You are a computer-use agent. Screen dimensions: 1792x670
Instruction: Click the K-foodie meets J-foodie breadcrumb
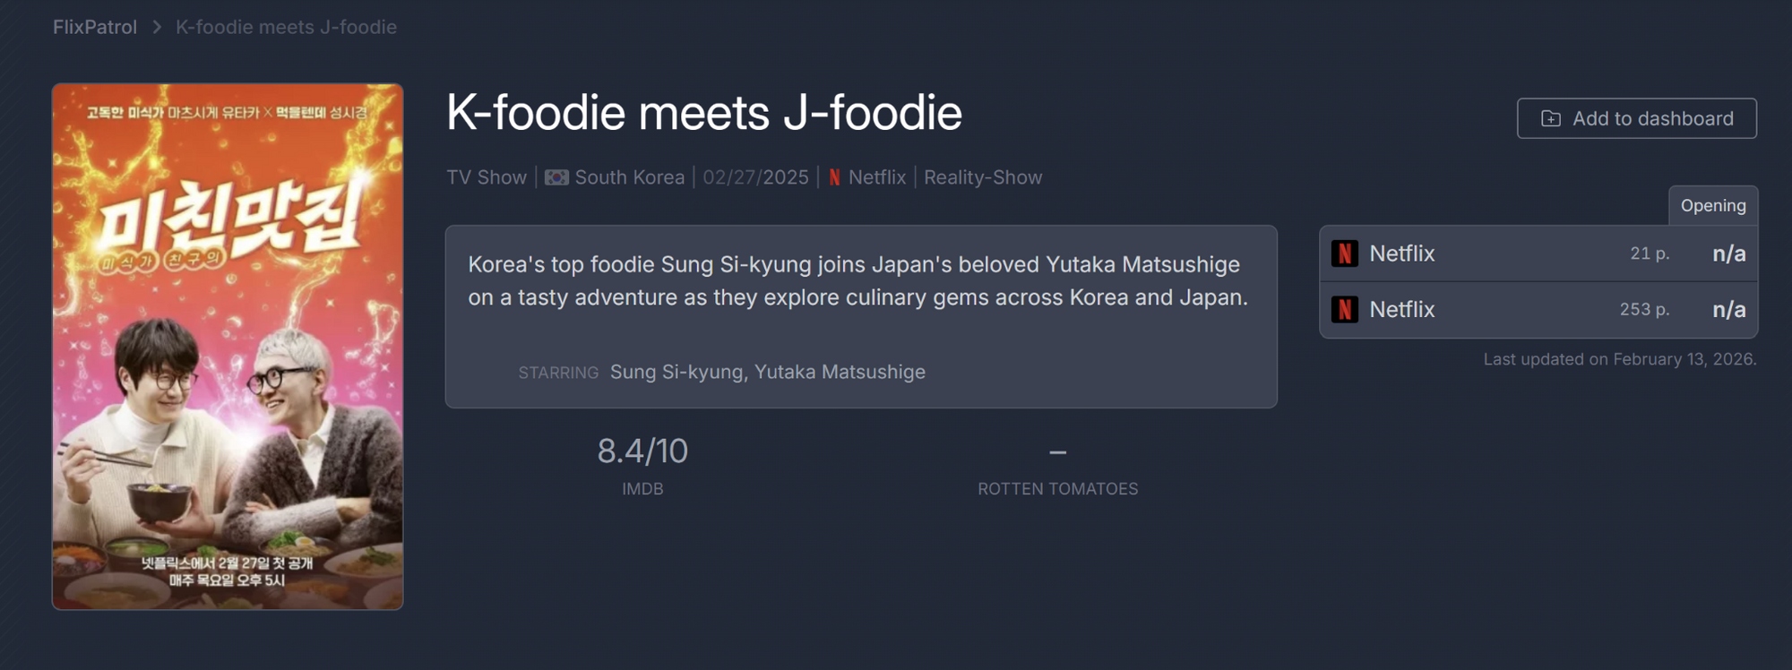(286, 27)
